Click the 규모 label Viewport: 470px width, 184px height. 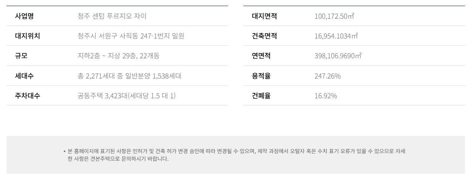(21, 56)
